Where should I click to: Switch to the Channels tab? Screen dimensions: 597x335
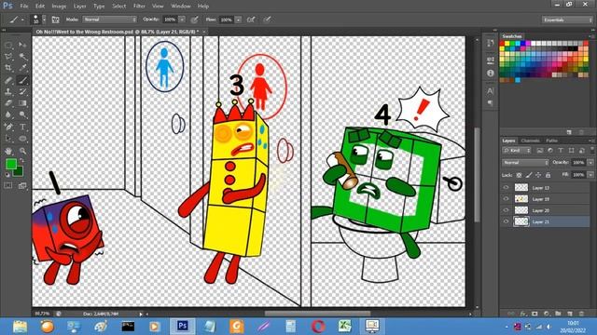click(530, 141)
